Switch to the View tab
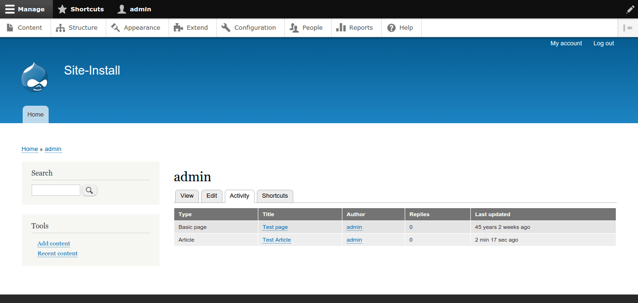 coord(187,196)
